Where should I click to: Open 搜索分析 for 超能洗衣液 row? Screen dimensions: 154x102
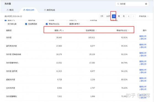point(143,78)
